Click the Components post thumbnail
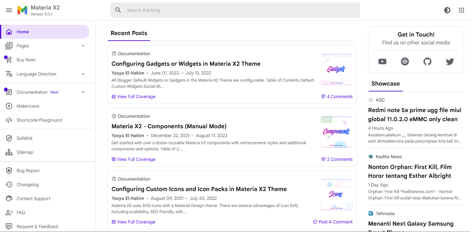Viewport: 472px width, 232px height. 336,132
